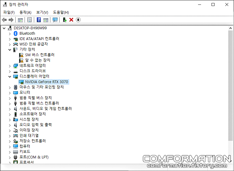
Task: Select the 인쇄 대기열 label
Action: [29, 136]
